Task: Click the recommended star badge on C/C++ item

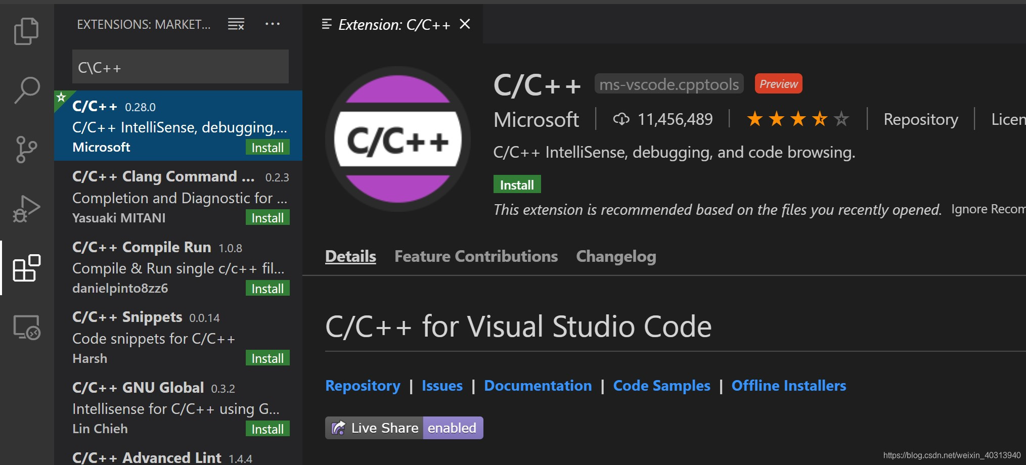Action: [61, 97]
